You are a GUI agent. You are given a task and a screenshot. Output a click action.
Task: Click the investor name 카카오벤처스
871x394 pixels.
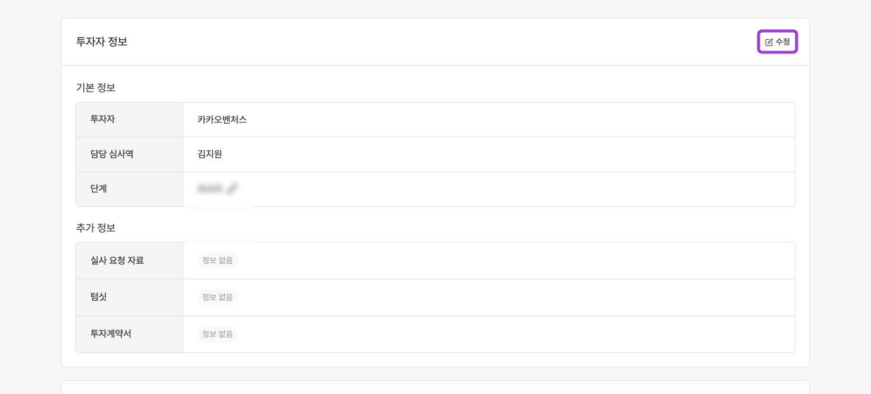click(x=222, y=119)
